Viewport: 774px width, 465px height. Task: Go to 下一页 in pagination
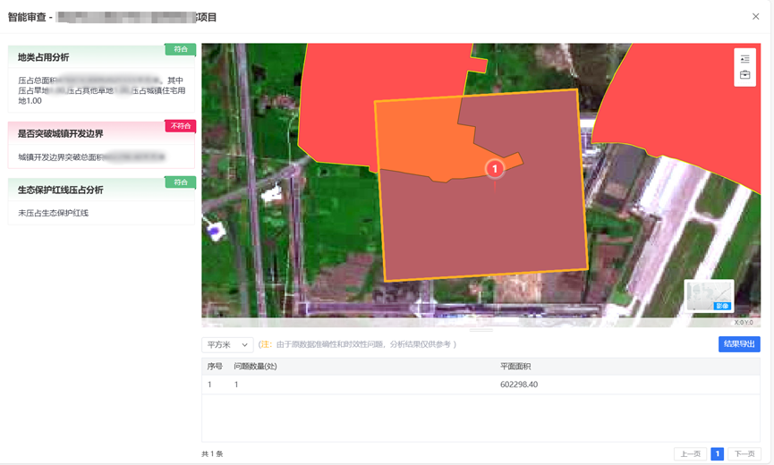[x=744, y=453]
